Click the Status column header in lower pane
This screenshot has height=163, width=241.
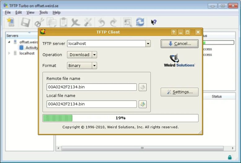(216, 96)
